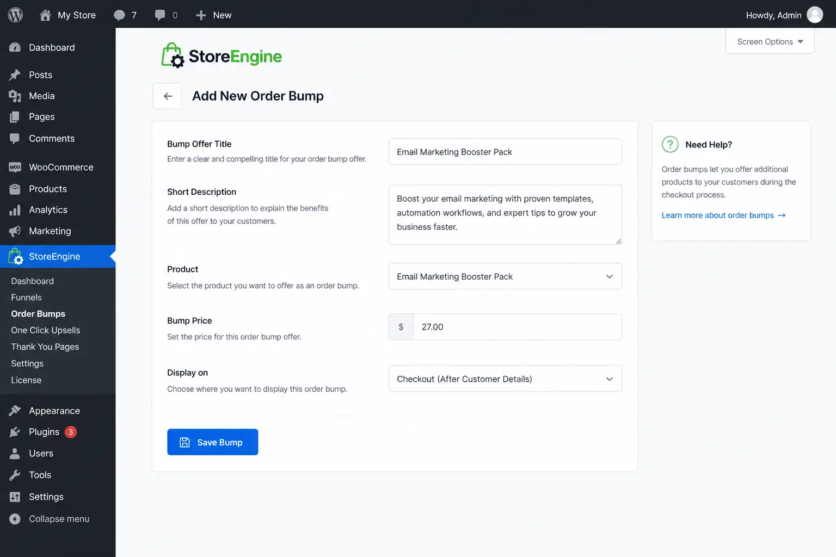This screenshot has height=557, width=836.
Task: Click the Users person icon
Action: (15, 453)
